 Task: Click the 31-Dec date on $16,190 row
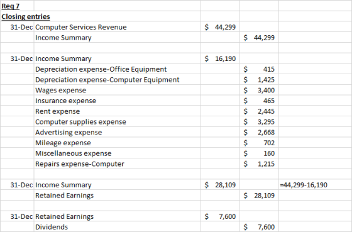click(x=17, y=58)
